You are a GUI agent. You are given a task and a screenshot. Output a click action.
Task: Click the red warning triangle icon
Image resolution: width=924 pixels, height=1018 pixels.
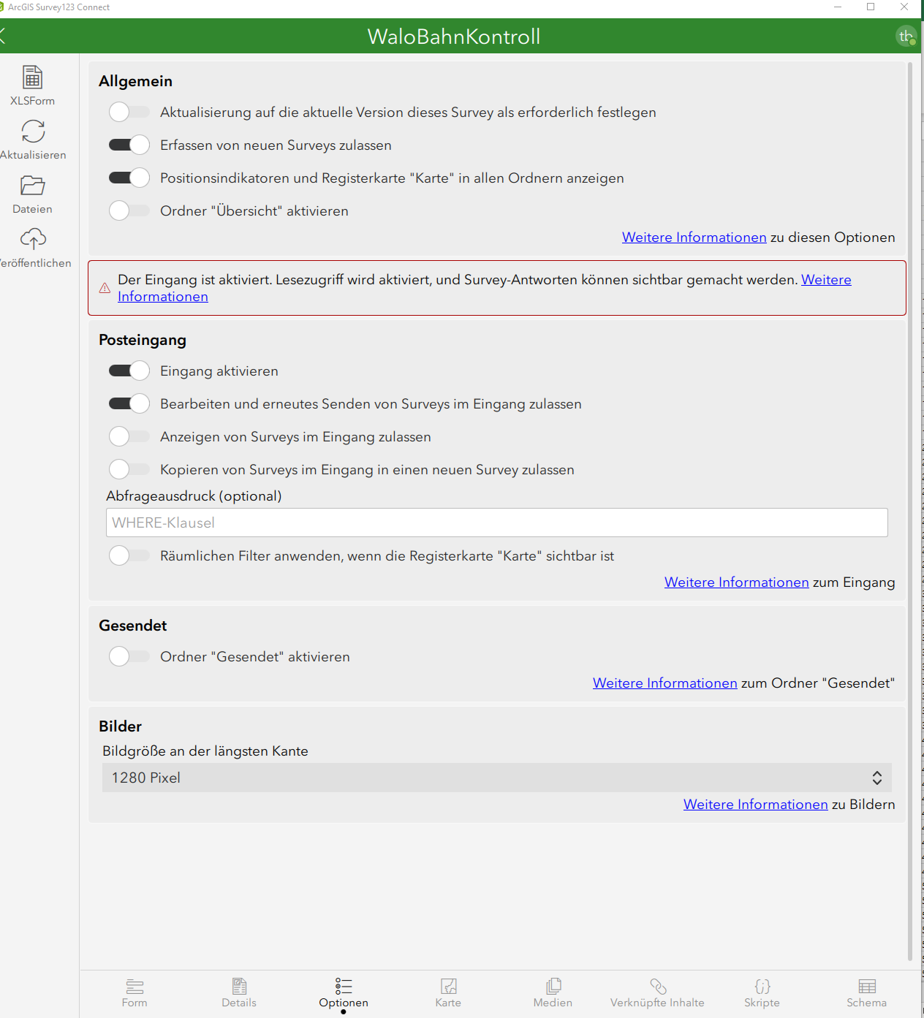pos(105,288)
